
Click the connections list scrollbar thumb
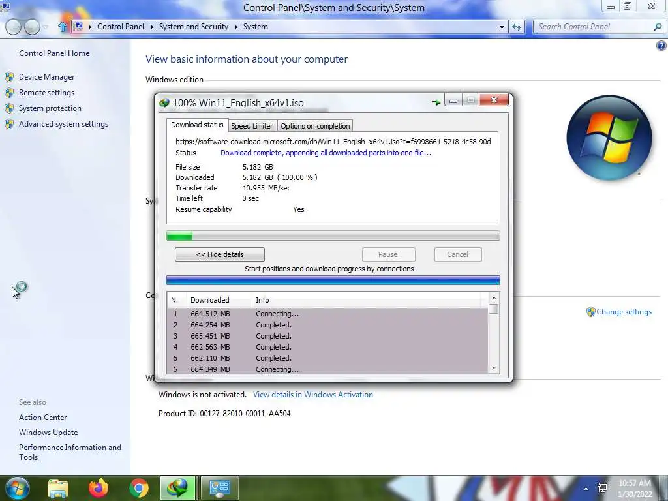pos(494,309)
